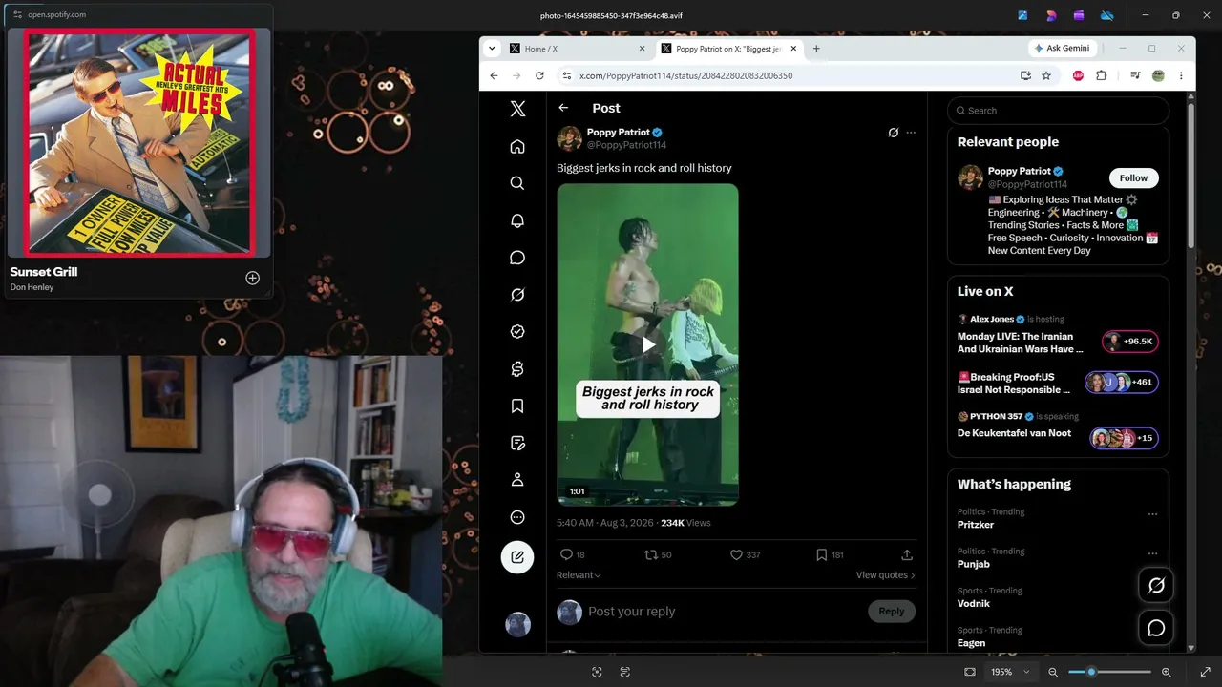Reload the x.com page
The image size is (1222, 687).
coord(539,75)
